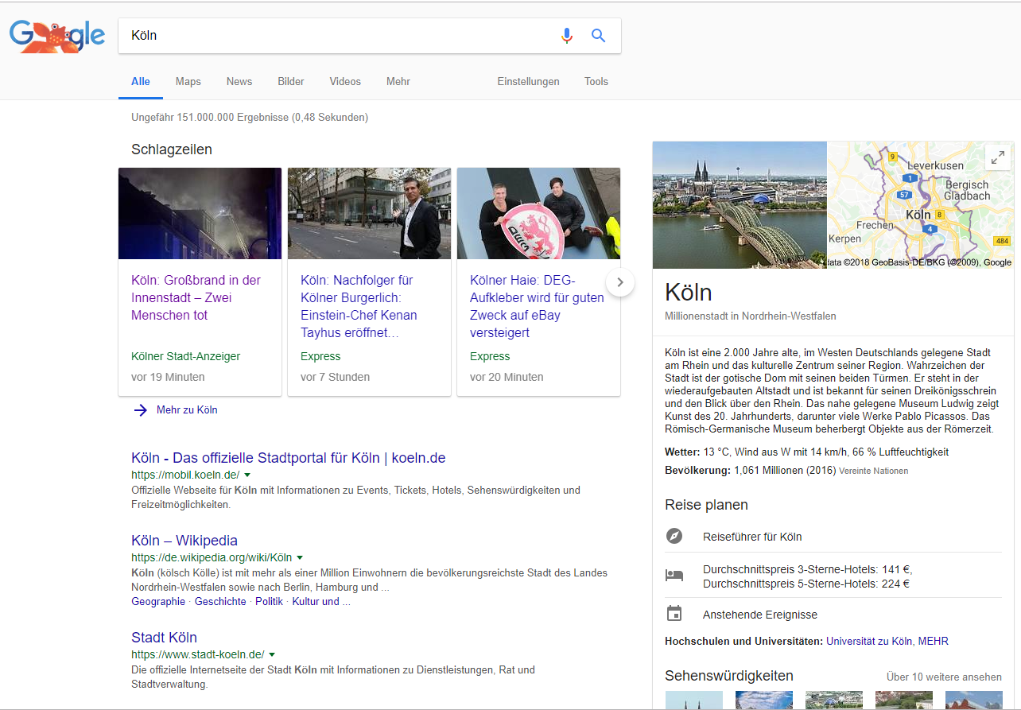Click the Ungefähr 151.000.000 Ergebnisse text
Screen dimensions: 1021x710
pyautogui.click(x=250, y=117)
